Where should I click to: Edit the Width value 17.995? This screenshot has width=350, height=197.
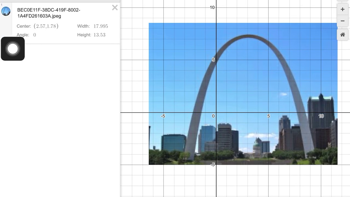pos(101,26)
